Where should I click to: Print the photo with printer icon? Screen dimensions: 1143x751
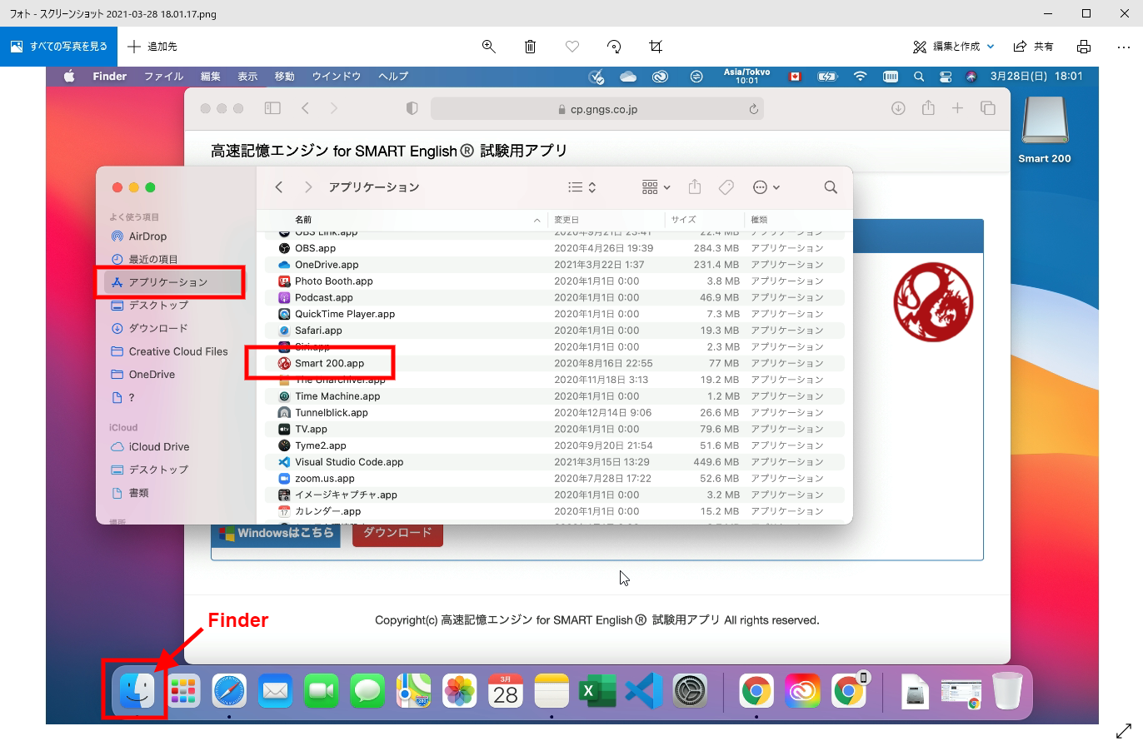(1083, 47)
